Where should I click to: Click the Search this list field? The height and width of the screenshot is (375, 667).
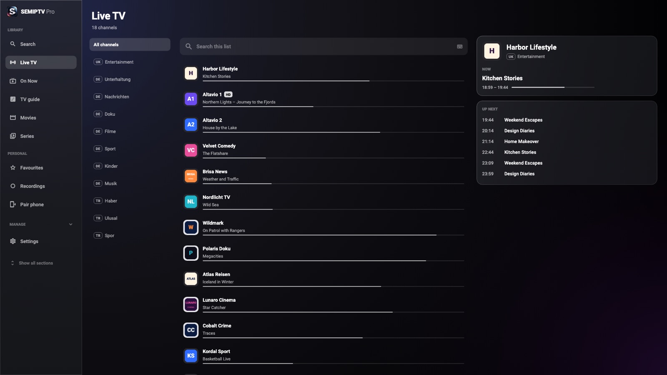click(323, 47)
